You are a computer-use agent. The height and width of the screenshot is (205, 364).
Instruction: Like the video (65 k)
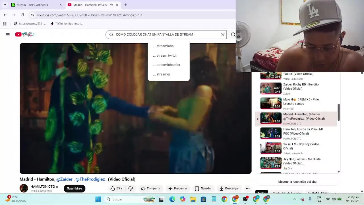coord(117,188)
